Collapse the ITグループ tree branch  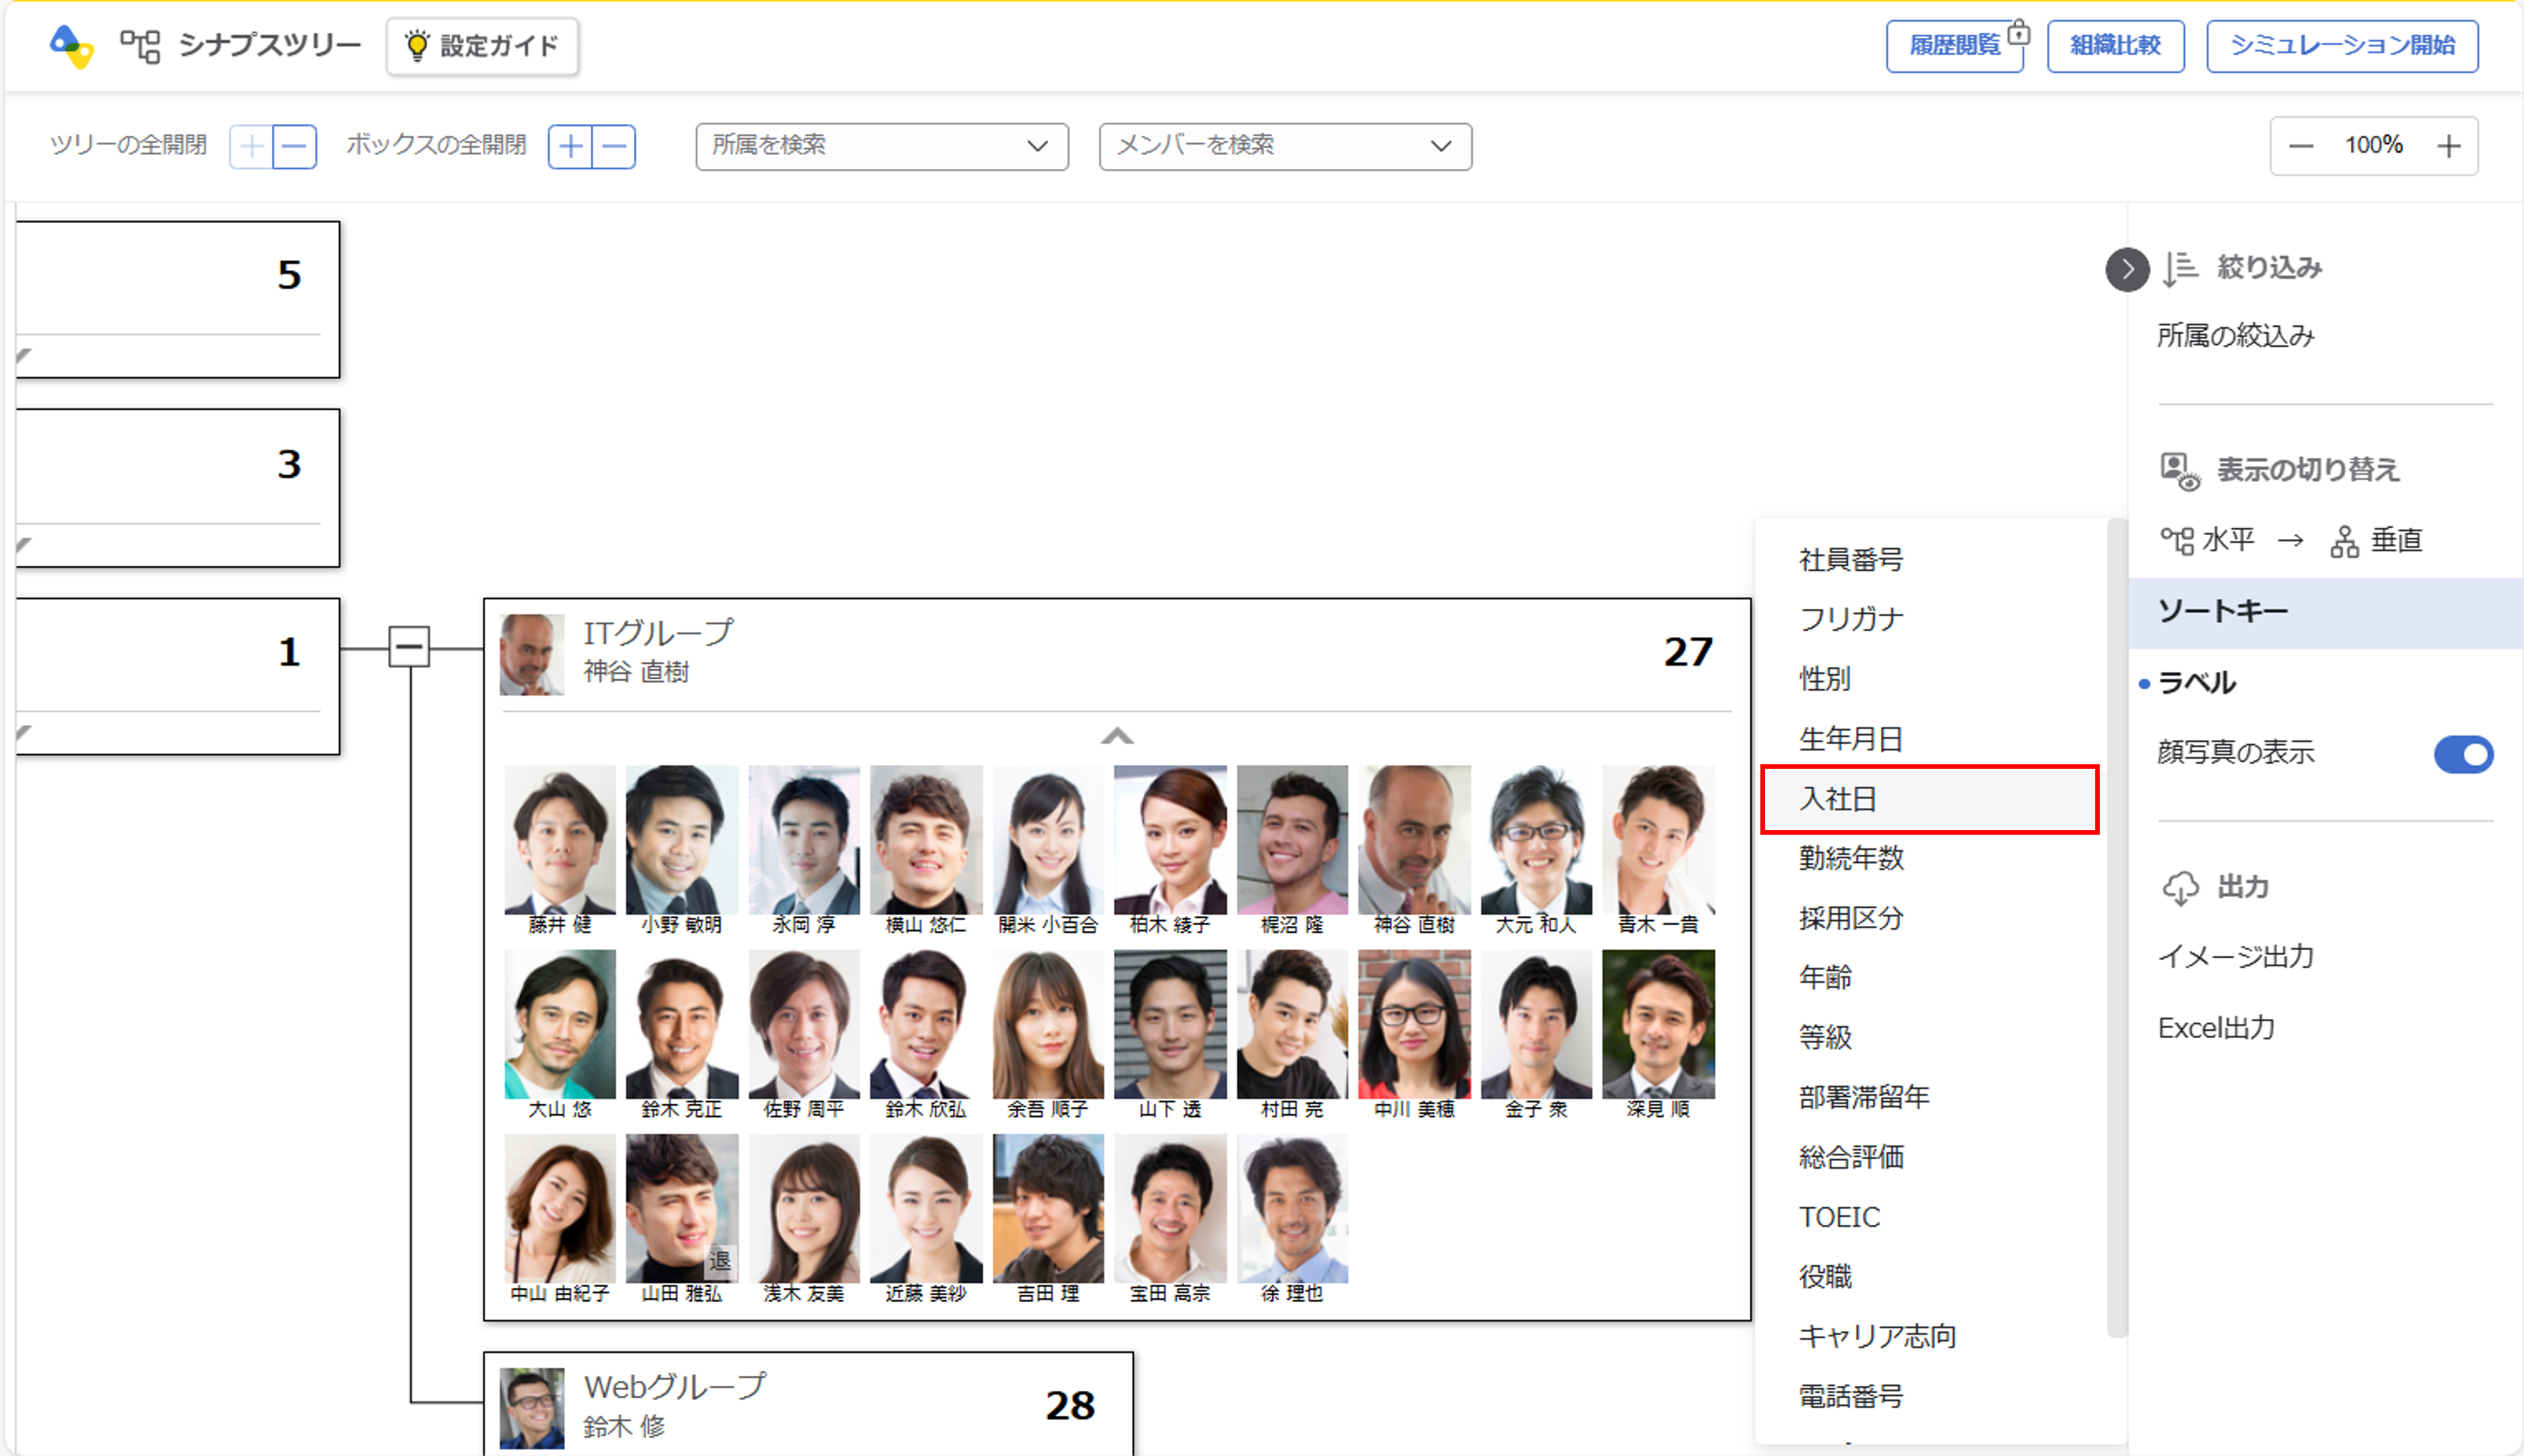(x=409, y=647)
